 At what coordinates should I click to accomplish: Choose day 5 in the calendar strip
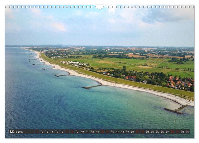(x=57, y=131)
